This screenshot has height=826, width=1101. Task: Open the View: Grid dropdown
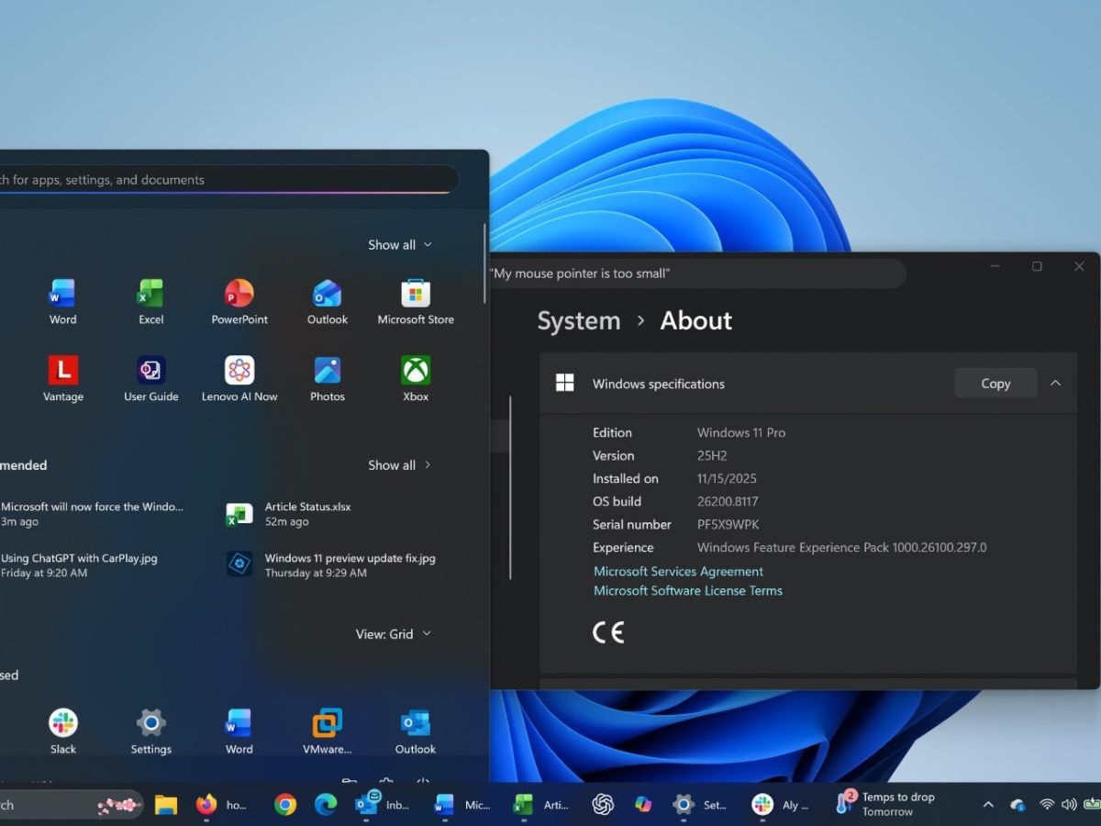(x=393, y=634)
